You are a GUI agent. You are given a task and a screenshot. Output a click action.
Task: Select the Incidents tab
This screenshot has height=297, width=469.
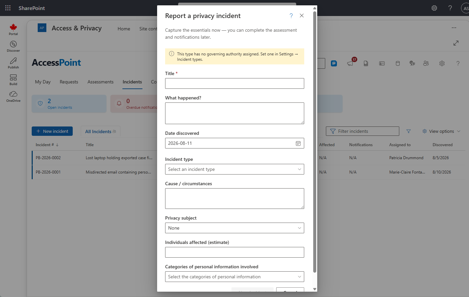[x=132, y=82]
